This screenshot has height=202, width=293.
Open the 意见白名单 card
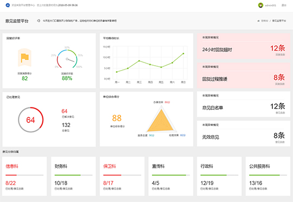pyautogui.click(x=244, y=105)
